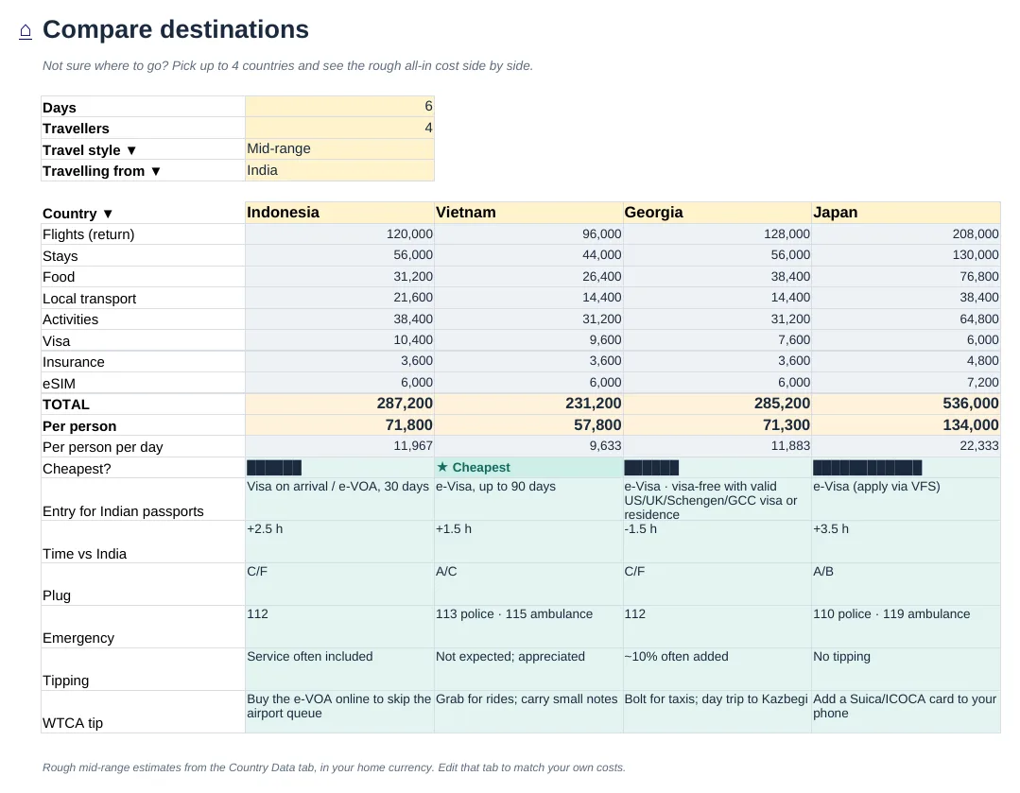Screen dimensions: 1020x793
Task: Select the Cheapest? row label
Action: (143, 468)
